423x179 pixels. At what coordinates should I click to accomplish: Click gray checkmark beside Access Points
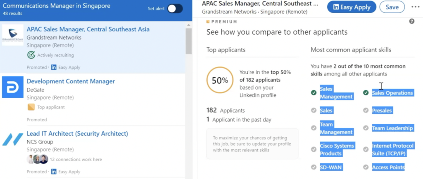pos(366,167)
